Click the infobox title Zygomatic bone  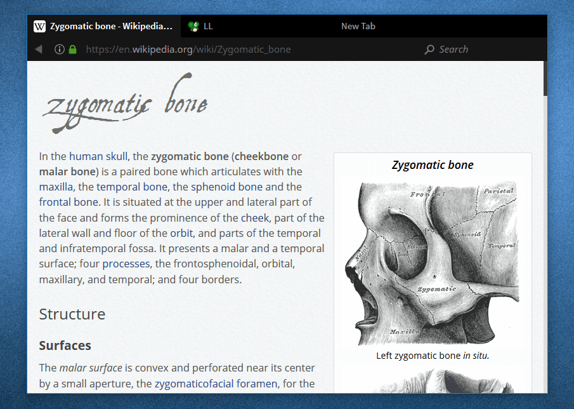(433, 165)
